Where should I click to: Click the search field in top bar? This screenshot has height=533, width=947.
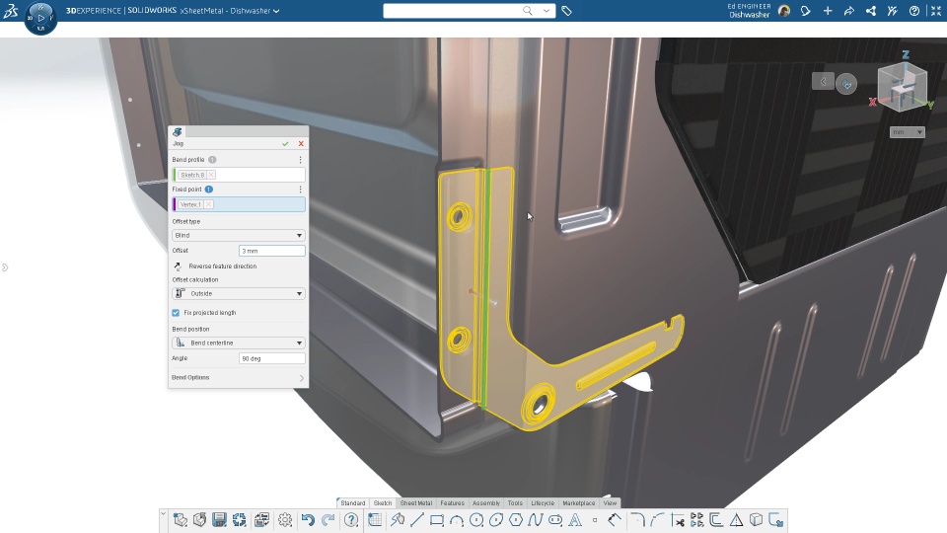coord(453,10)
